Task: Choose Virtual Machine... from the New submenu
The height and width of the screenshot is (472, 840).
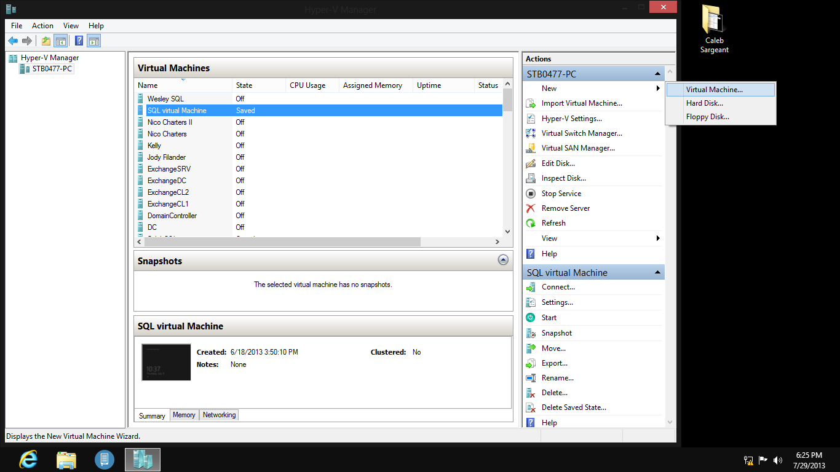Action: (x=721, y=90)
